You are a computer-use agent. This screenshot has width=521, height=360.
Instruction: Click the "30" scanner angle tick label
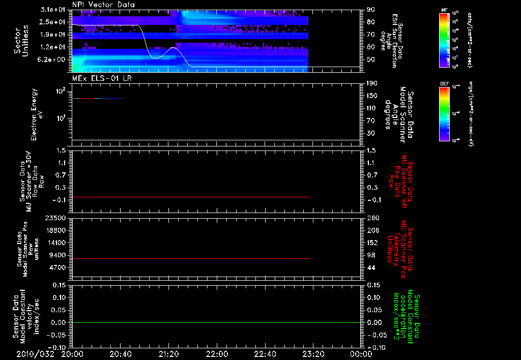pyautogui.click(x=371, y=133)
